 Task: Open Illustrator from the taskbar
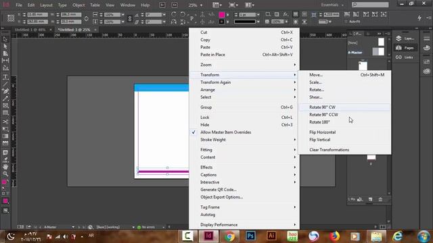271,236
